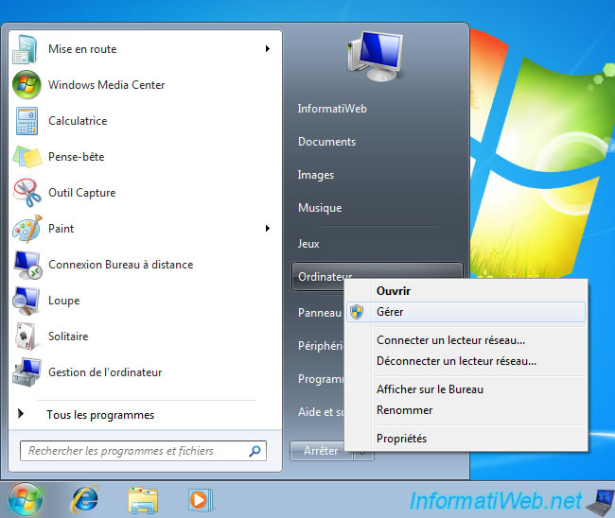Viewport: 615px width, 518px height.
Task: Click the Calculatrice label
Action: pyautogui.click(x=78, y=121)
